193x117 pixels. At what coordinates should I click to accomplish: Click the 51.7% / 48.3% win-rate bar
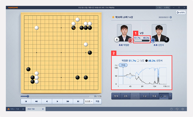[142, 40]
